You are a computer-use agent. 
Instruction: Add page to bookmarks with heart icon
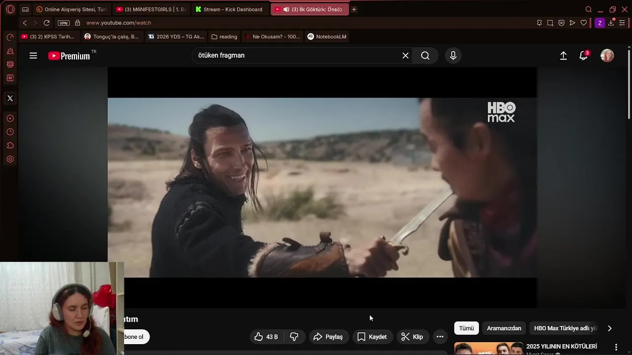point(584,23)
